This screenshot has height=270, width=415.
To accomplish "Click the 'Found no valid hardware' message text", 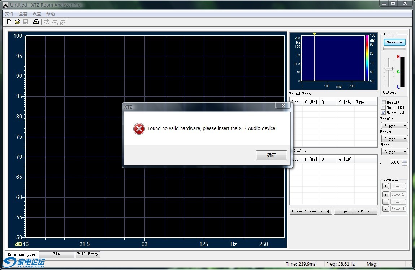I will [212, 128].
